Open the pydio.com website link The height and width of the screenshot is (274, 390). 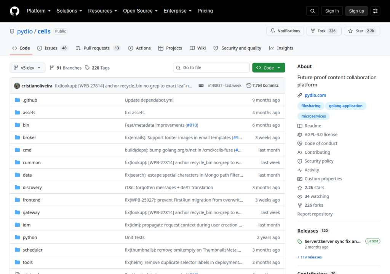point(315,95)
